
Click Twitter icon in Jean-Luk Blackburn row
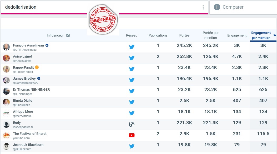click(x=132, y=146)
